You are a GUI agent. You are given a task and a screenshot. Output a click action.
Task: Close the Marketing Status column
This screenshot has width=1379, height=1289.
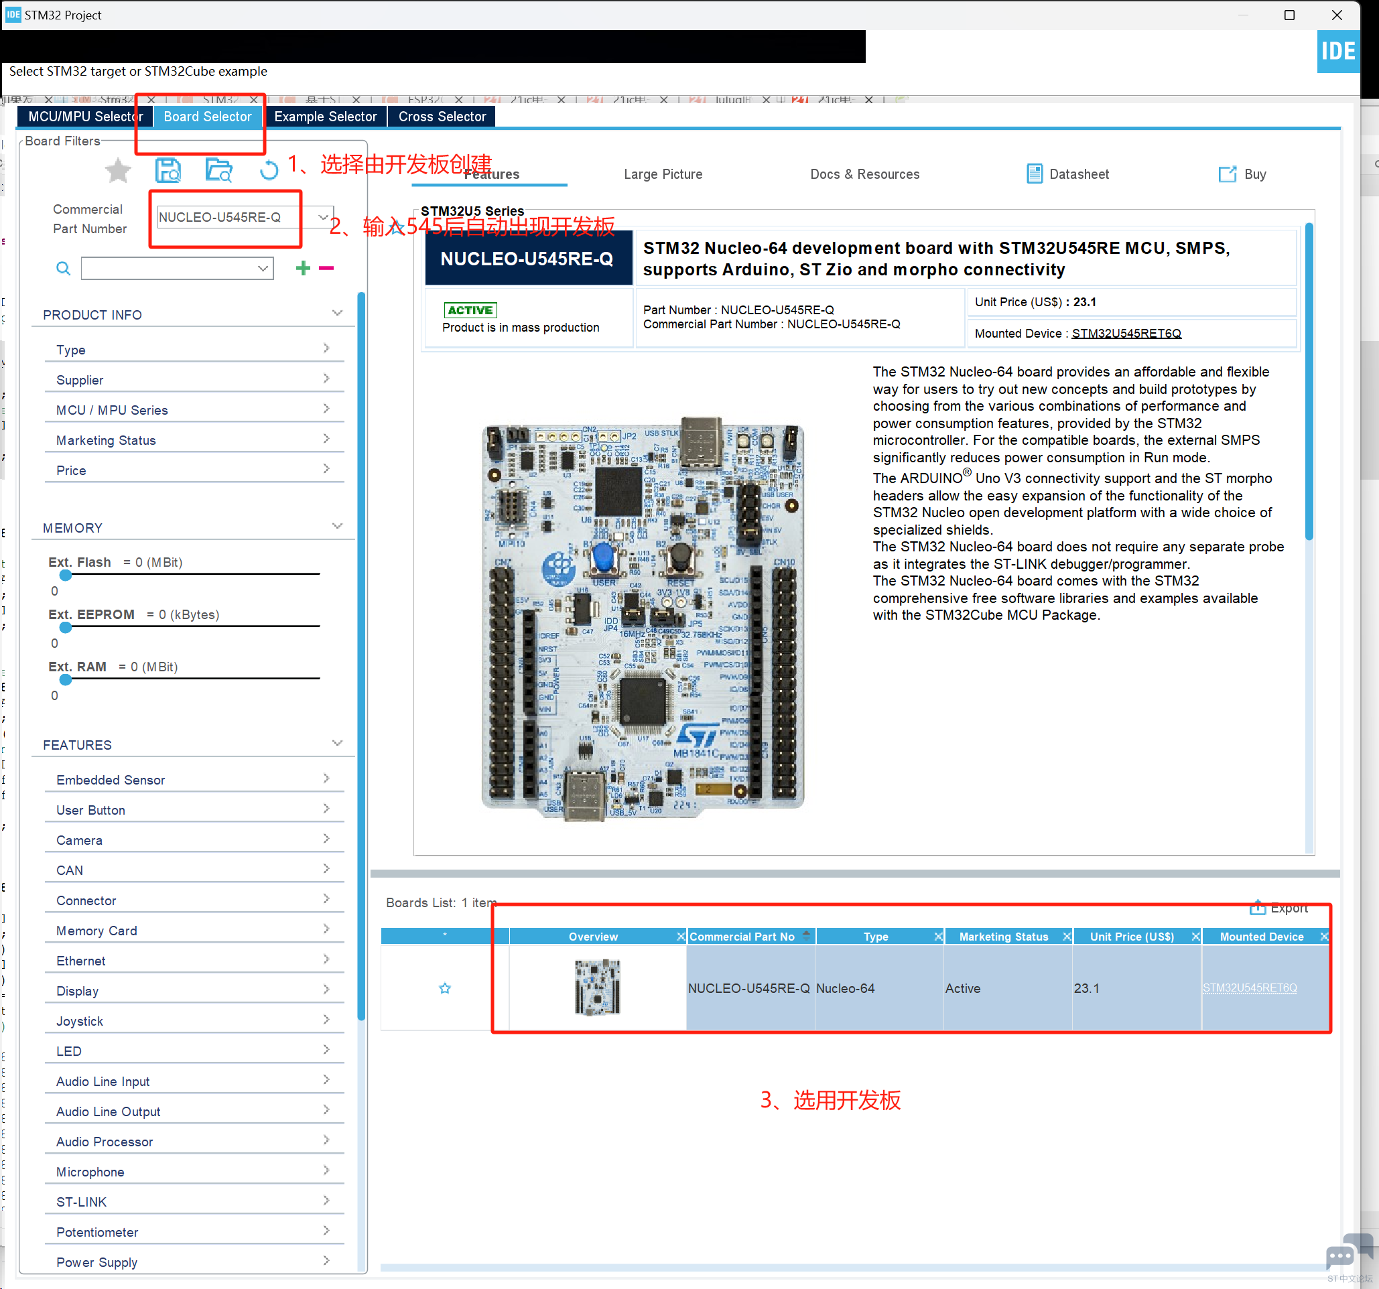pos(1067,937)
